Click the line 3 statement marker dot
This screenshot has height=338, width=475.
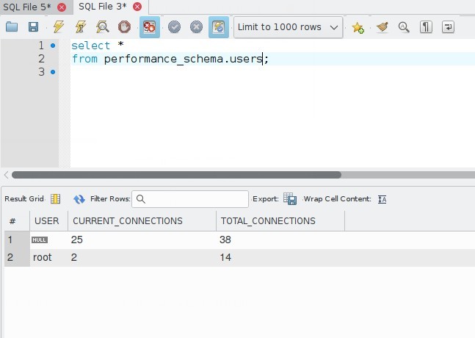53,72
